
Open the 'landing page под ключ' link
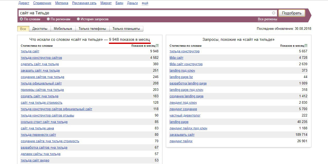pos(186,90)
